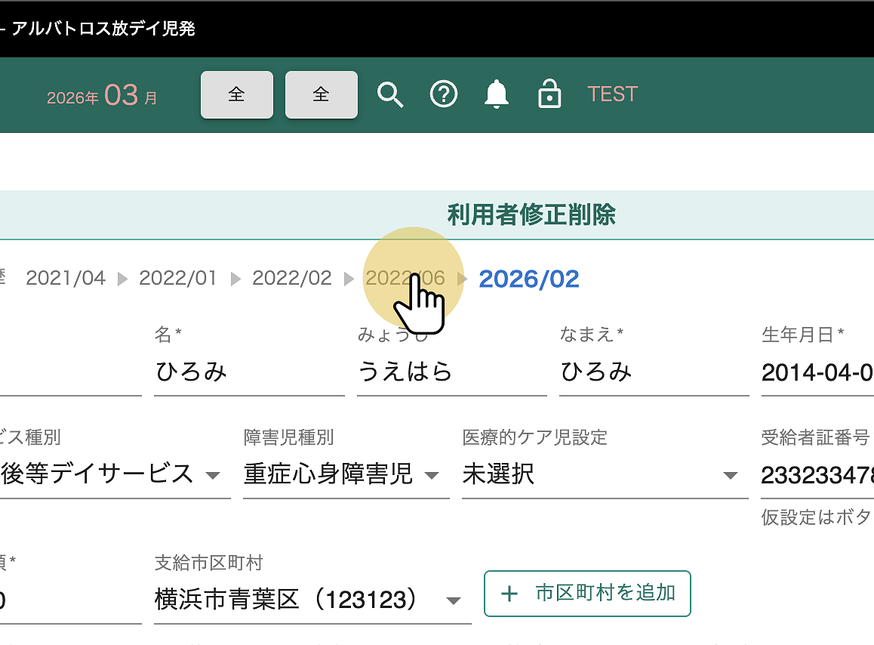The height and width of the screenshot is (645, 874).
Task: Edit the みょうじ field うえはら
Action: pos(451,372)
